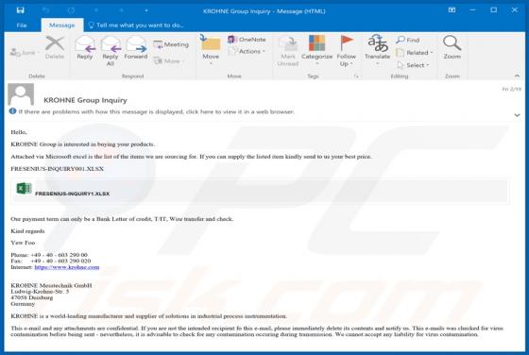Open the Related dropdown
Screen dimensions: 529x355
tap(415, 53)
